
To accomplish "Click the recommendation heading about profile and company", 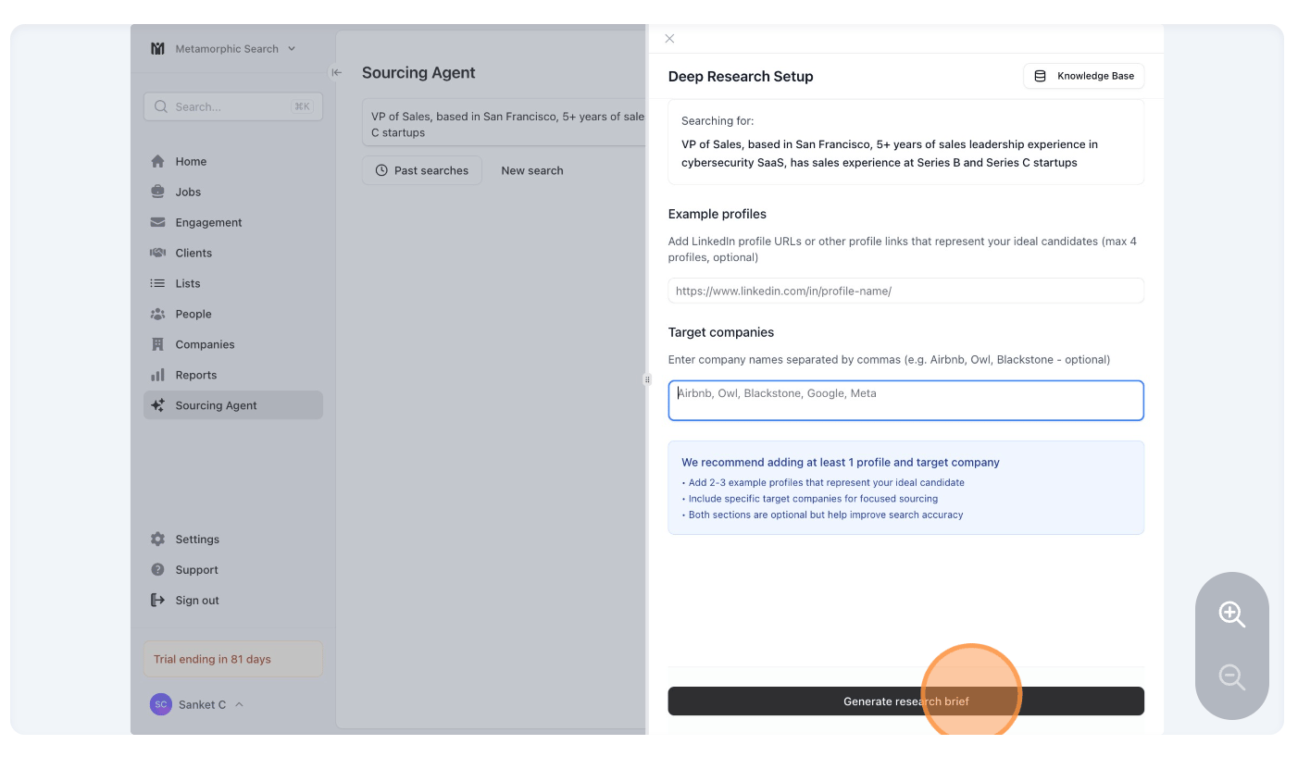I will coord(841,462).
